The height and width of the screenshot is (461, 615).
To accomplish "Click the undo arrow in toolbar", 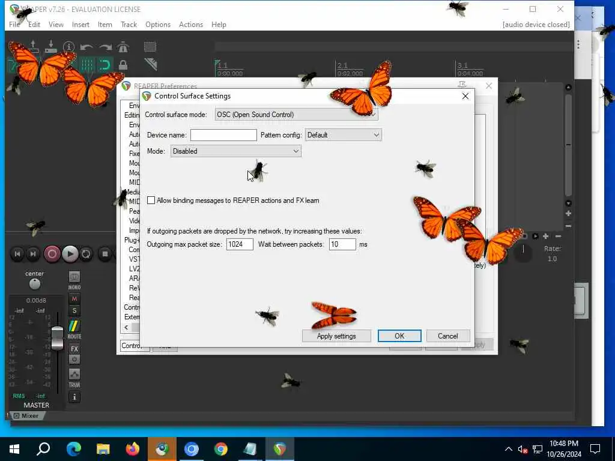I will click(86, 47).
